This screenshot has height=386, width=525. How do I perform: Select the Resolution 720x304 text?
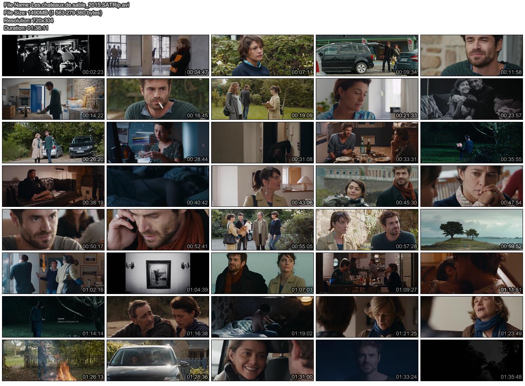pyautogui.click(x=28, y=20)
